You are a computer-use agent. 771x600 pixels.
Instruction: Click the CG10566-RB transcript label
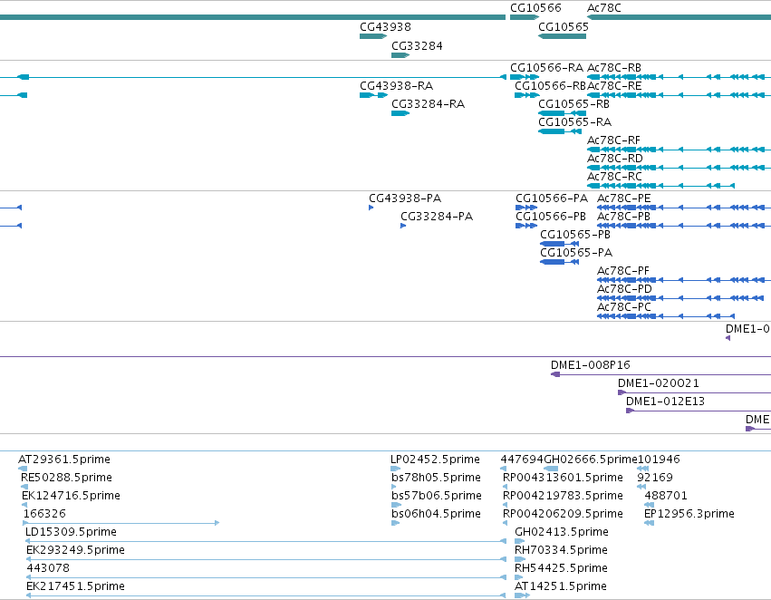click(x=551, y=86)
